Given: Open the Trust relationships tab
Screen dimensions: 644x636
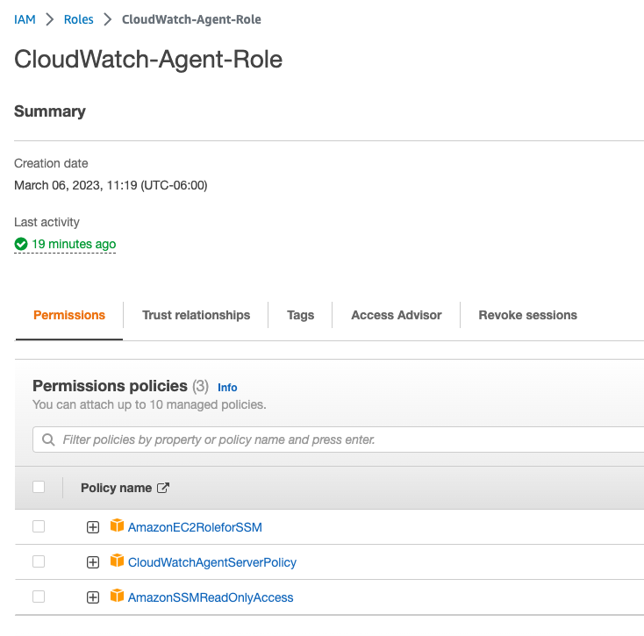Looking at the screenshot, I should (x=196, y=315).
